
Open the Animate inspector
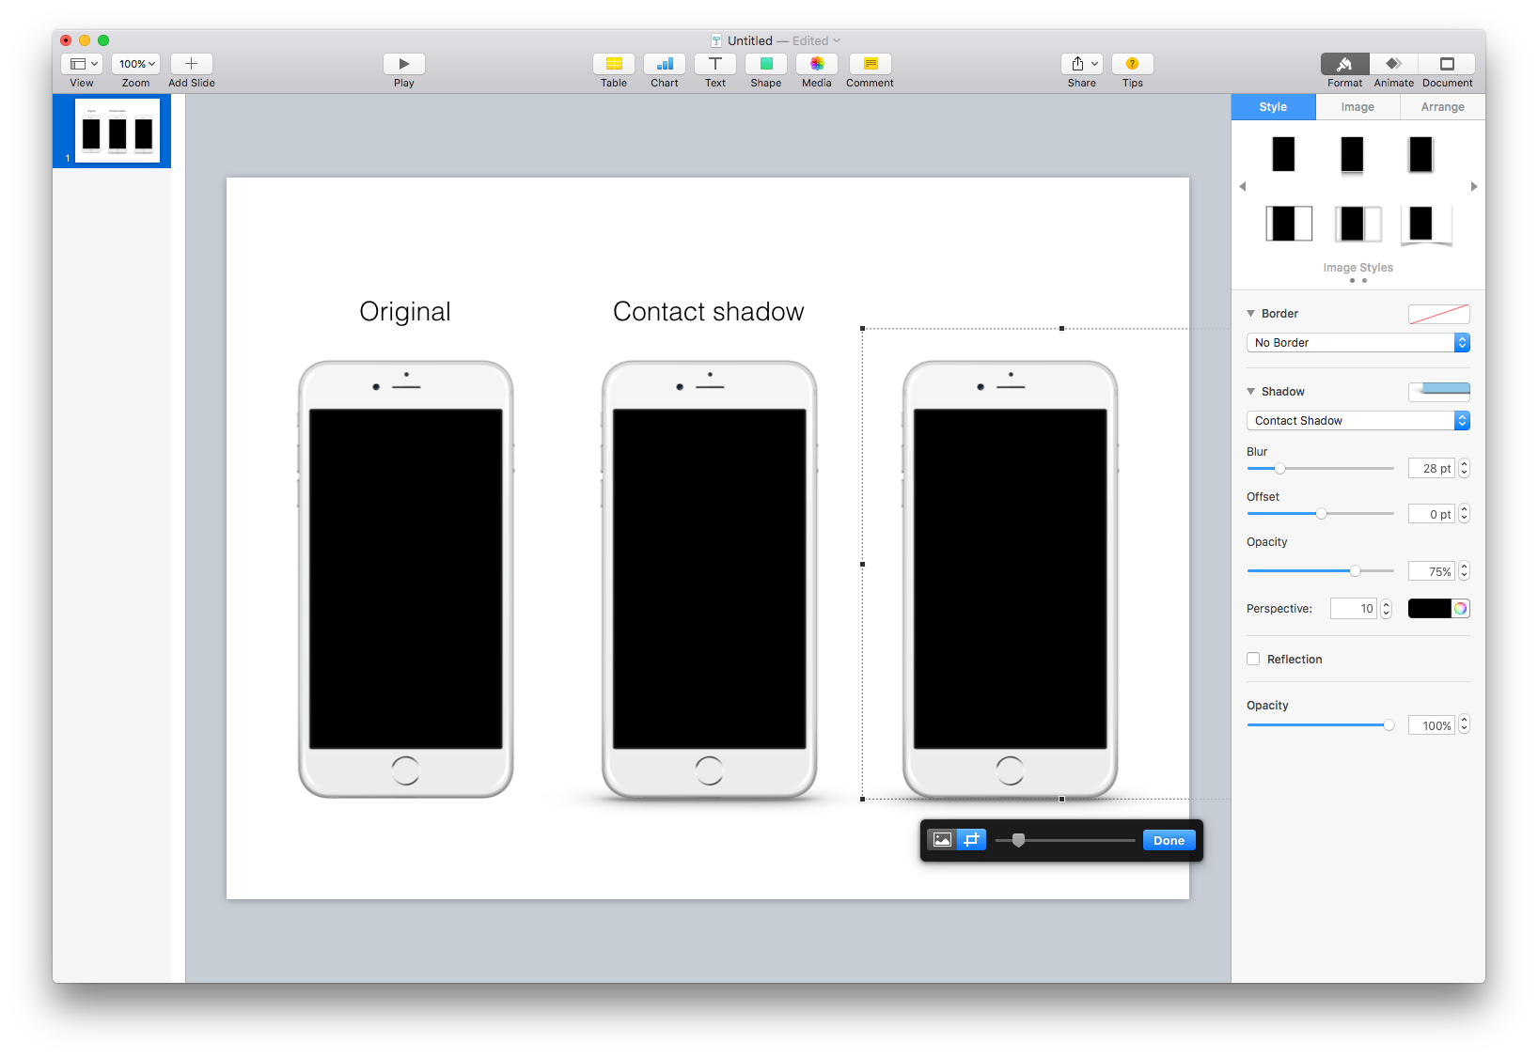(1393, 66)
